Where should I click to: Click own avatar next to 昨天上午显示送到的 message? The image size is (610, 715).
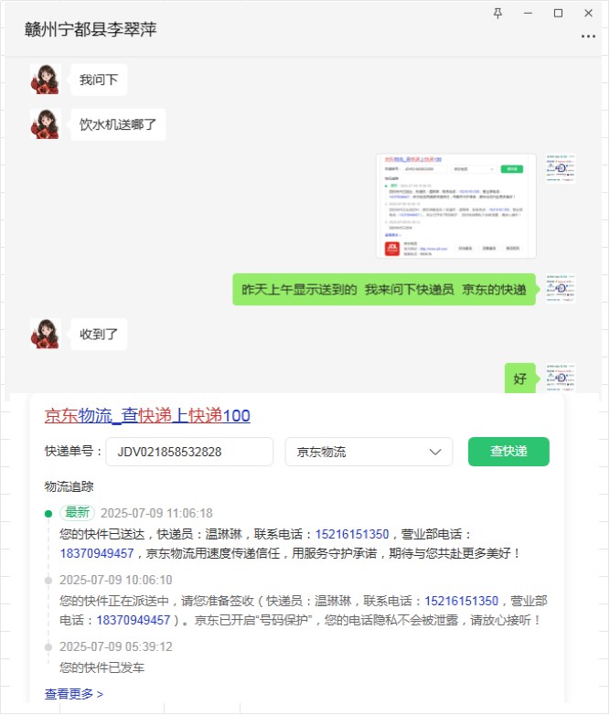(x=561, y=289)
